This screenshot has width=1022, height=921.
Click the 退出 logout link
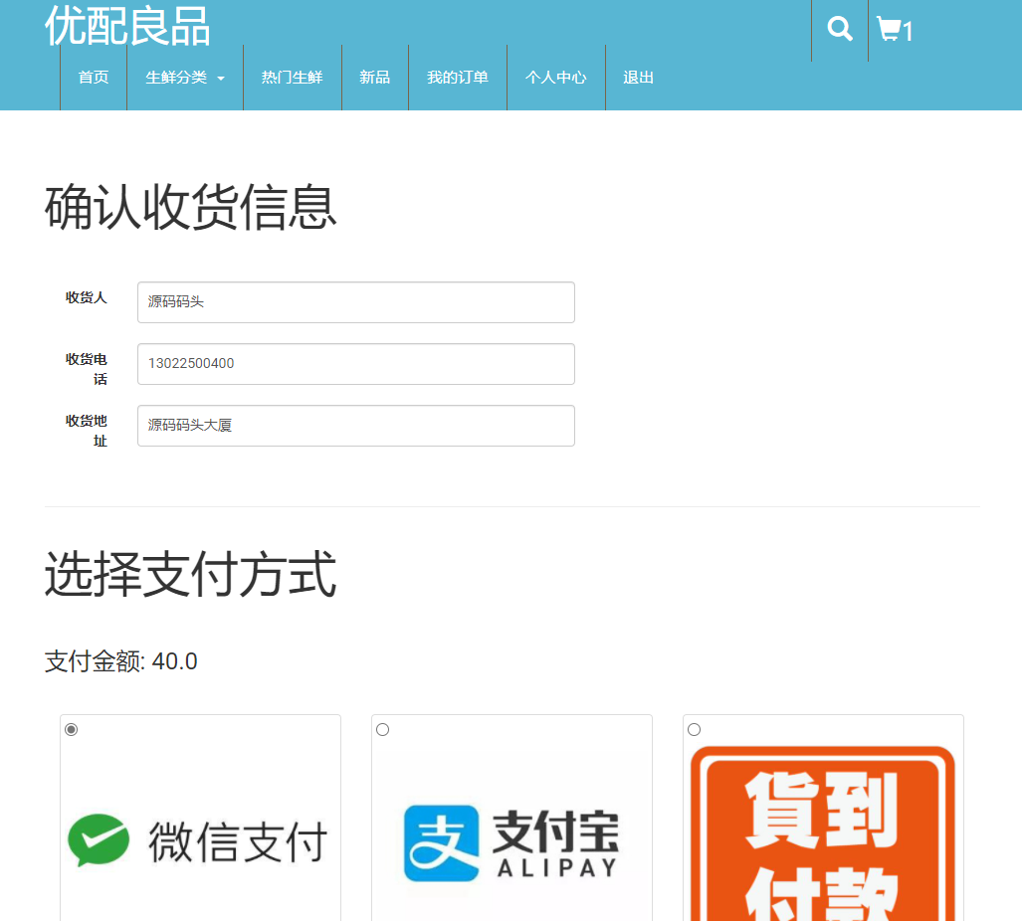(637, 78)
